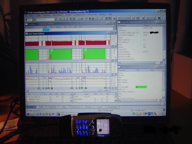Click the red marker beside RxLev Sub row
The image size is (192, 144).
point(27,97)
